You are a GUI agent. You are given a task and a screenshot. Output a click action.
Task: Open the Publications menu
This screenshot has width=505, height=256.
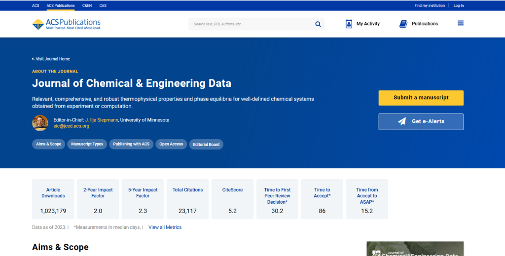419,24
